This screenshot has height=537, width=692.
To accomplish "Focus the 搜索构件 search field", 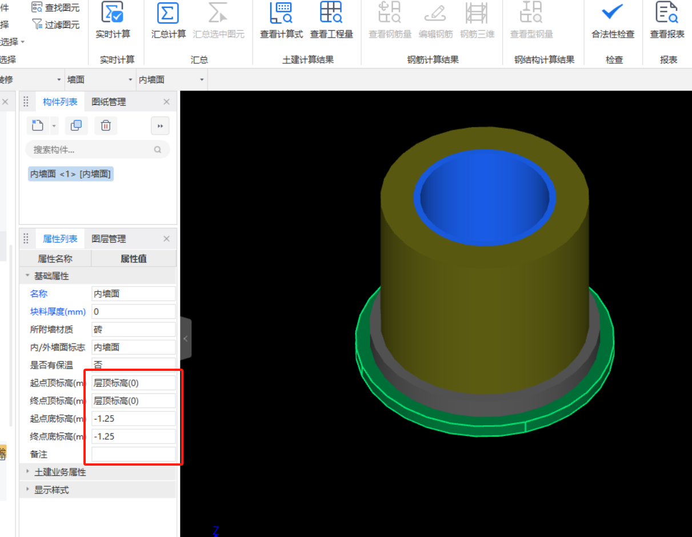I will pyautogui.click(x=97, y=150).
